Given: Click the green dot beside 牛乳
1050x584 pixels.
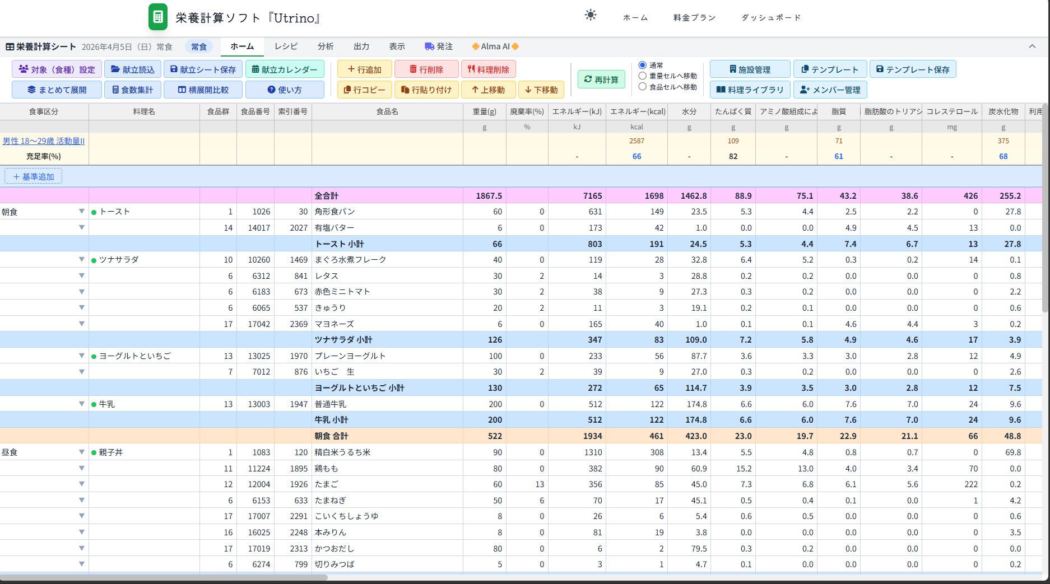Looking at the screenshot, I should click(x=94, y=405).
